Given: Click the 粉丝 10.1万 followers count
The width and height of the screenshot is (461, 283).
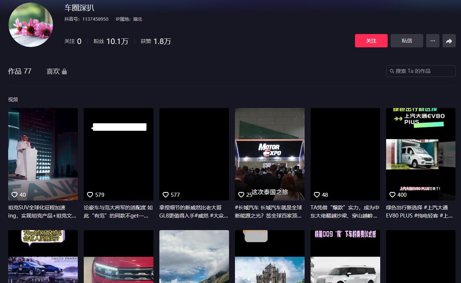Looking at the screenshot, I should [111, 41].
